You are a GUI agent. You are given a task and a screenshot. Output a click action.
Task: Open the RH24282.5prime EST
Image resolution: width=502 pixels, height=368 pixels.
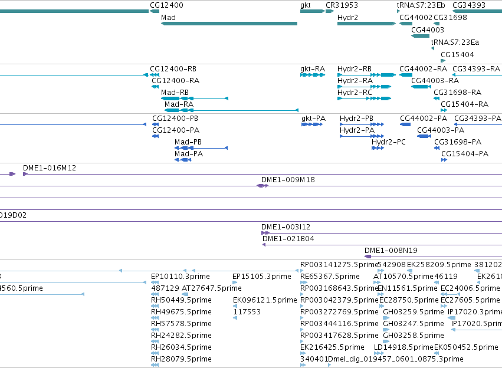point(155,341)
